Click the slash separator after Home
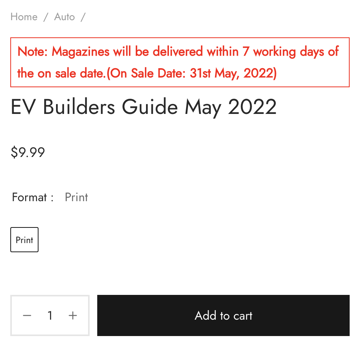 pyautogui.click(x=46, y=17)
